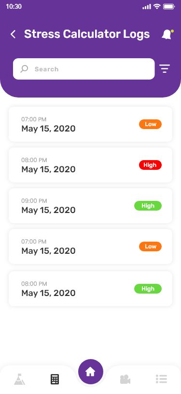
Task: Tap the back arrow icon
Action: tap(13, 34)
